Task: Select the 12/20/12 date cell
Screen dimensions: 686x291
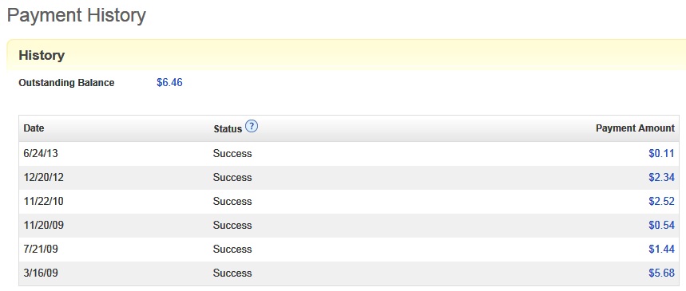Action: [43, 178]
